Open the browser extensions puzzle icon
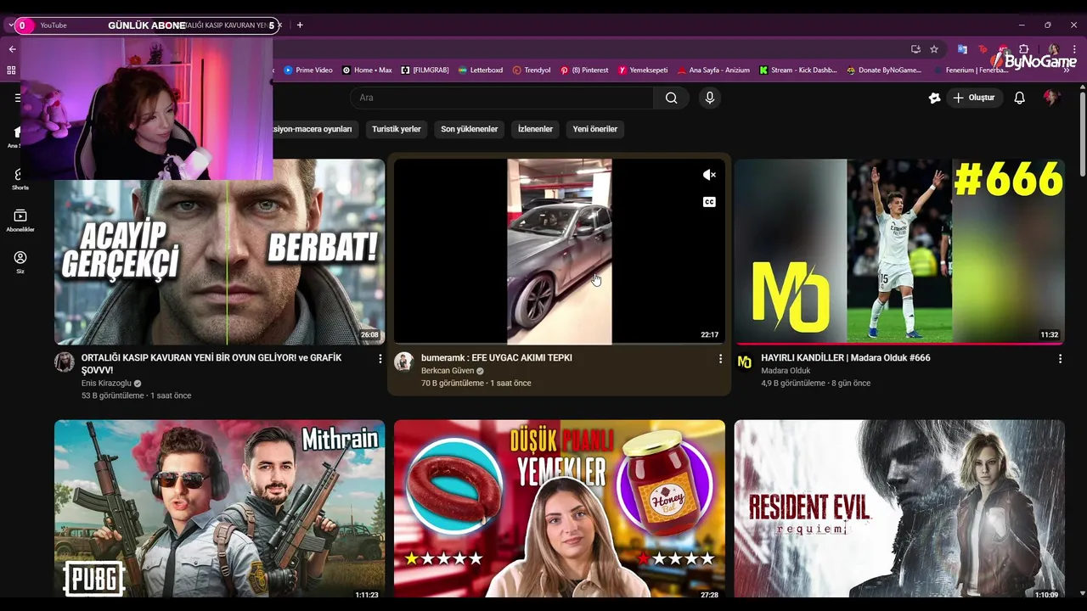The width and height of the screenshot is (1087, 611). point(1024,49)
